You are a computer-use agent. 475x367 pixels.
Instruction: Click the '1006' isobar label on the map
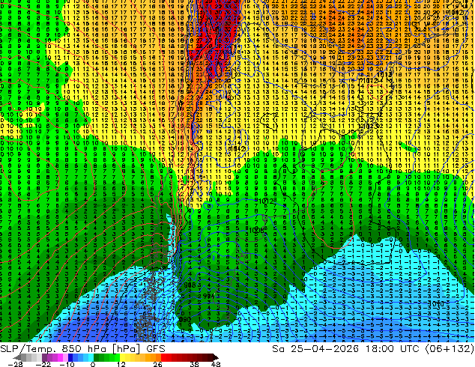coord(256,231)
